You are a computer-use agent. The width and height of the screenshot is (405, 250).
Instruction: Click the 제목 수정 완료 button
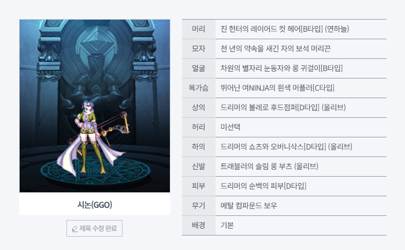tap(94, 228)
